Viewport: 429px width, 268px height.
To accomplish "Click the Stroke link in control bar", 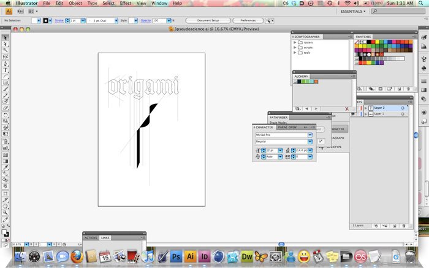I will click(59, 21).
